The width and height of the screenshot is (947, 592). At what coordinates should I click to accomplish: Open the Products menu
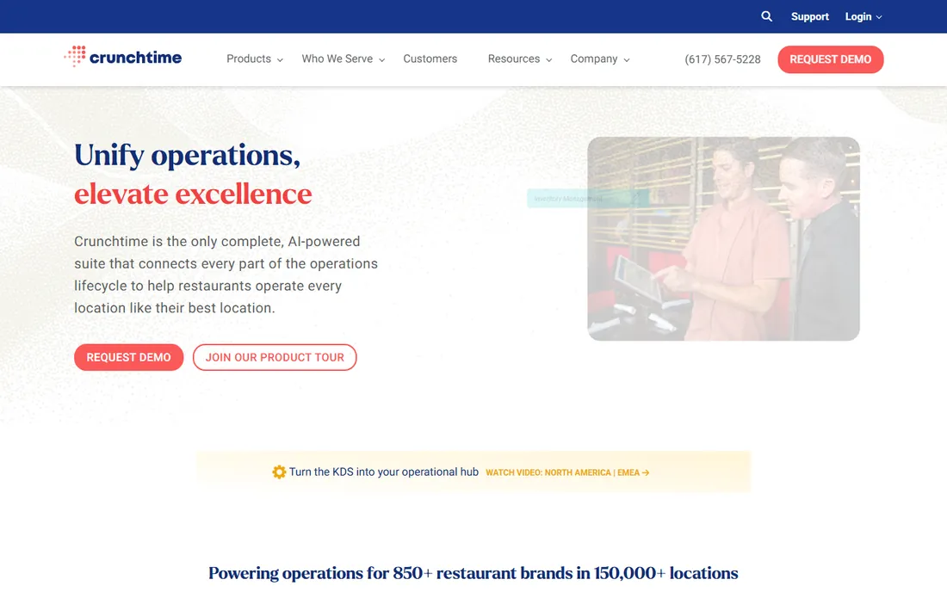tap(254, 59)
